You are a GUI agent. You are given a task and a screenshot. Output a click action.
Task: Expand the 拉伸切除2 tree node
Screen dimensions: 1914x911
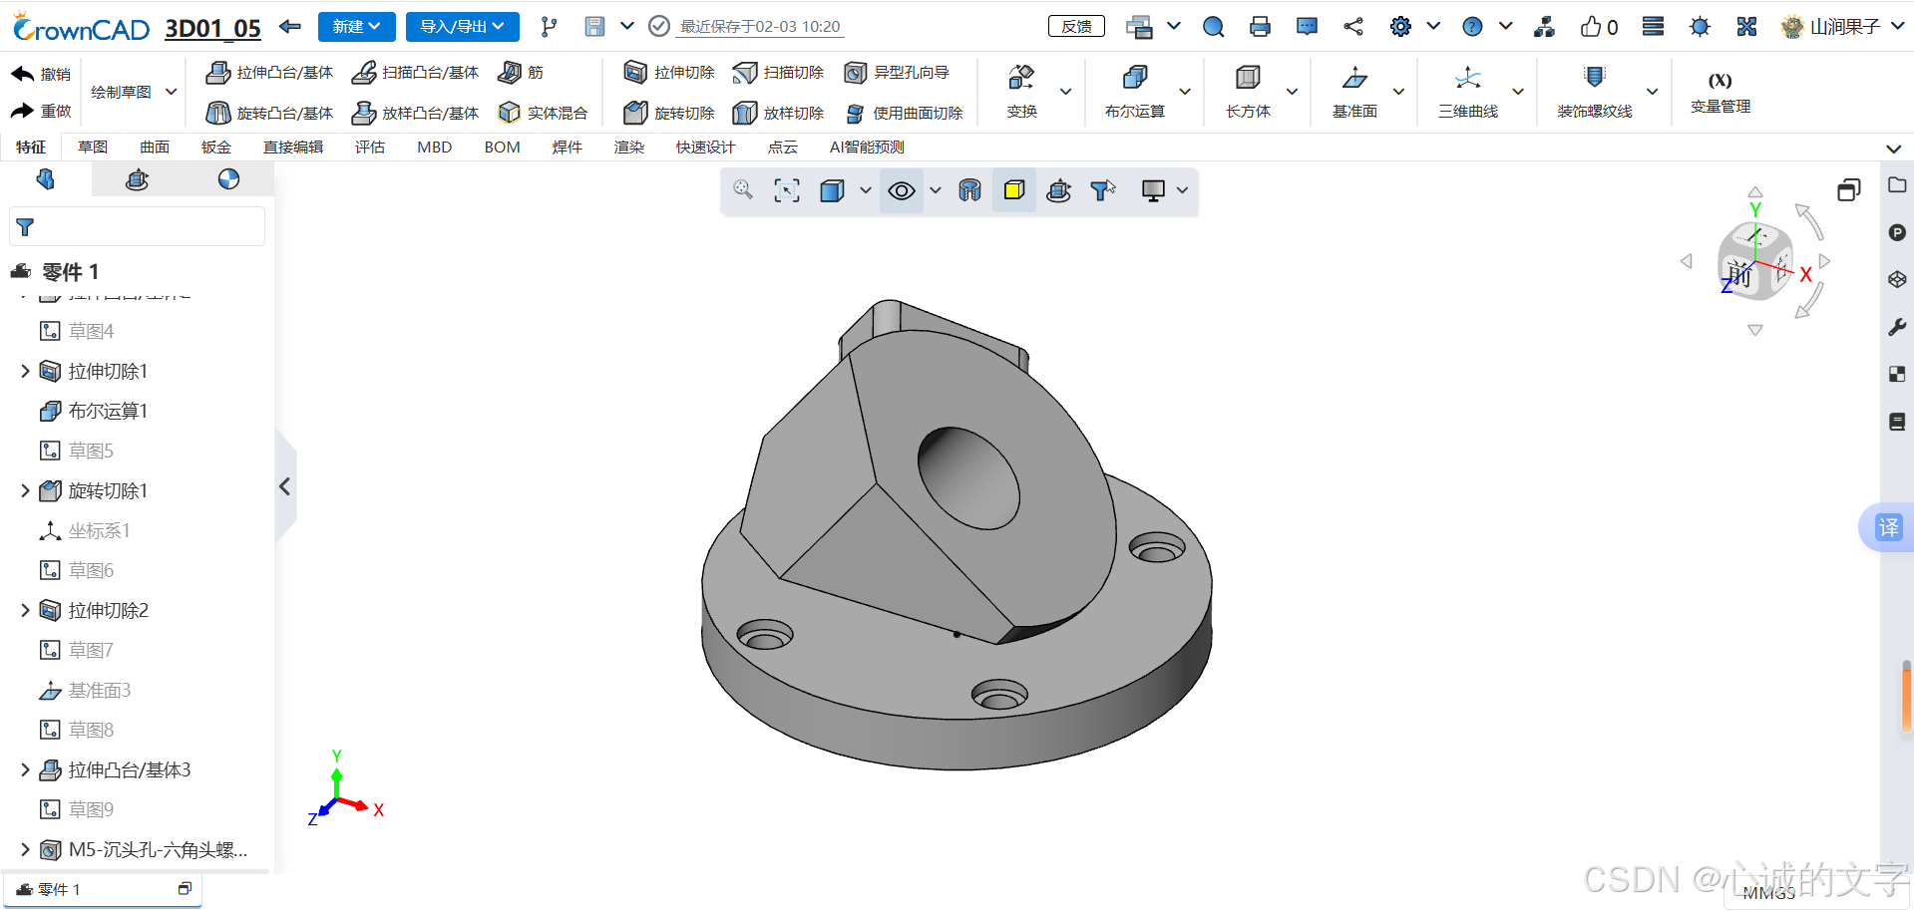[x=25, y=610]
